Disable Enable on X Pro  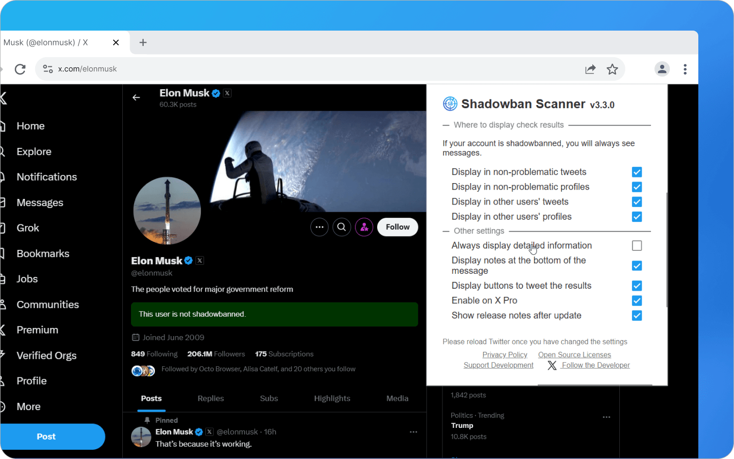click(x=637, y=301)
